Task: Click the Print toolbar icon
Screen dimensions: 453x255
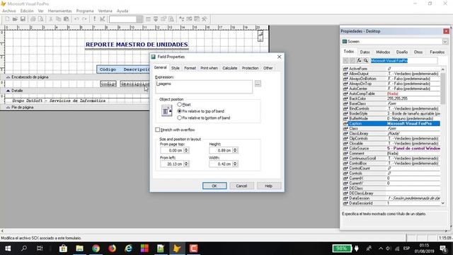Action: pyautogui.click(x=33, y=19)
